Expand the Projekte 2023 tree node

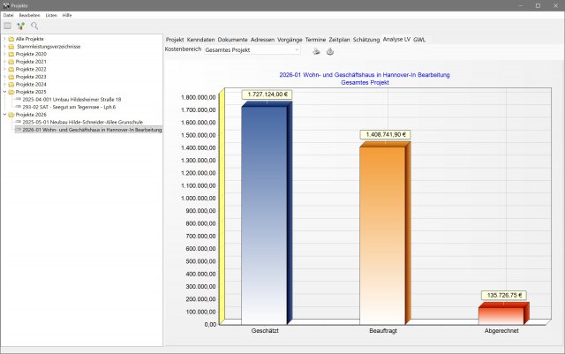[x=4, y=77]
